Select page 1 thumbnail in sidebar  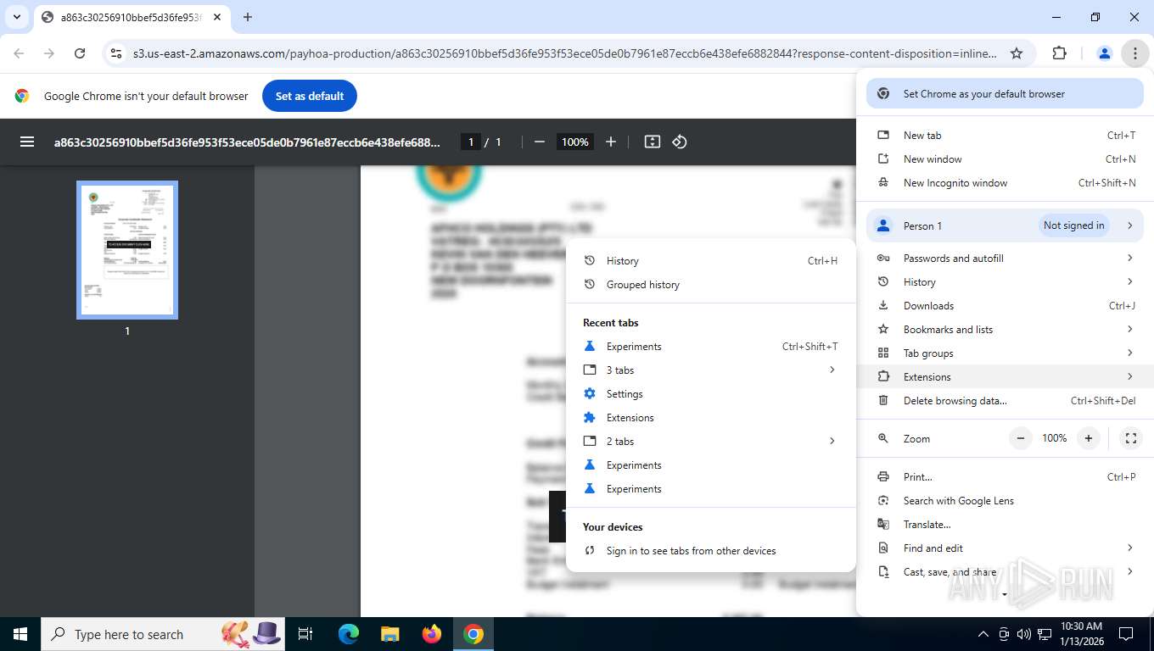tap(127, 250)
